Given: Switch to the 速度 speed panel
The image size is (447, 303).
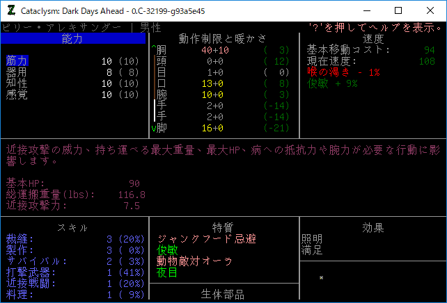Looking at the screenshot, I should click(373, 39).
